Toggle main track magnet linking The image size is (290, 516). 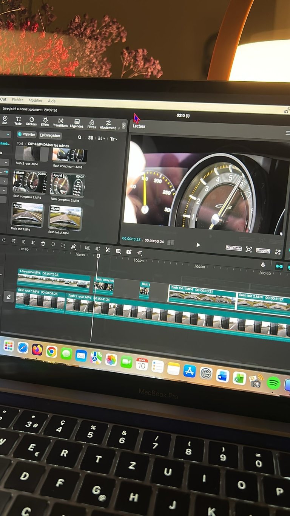(x=279, y=266)
